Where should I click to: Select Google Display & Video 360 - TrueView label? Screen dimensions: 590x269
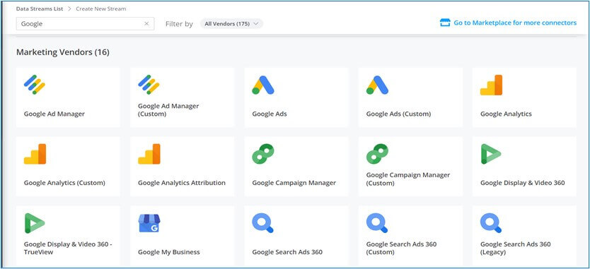tap(68, 248)
